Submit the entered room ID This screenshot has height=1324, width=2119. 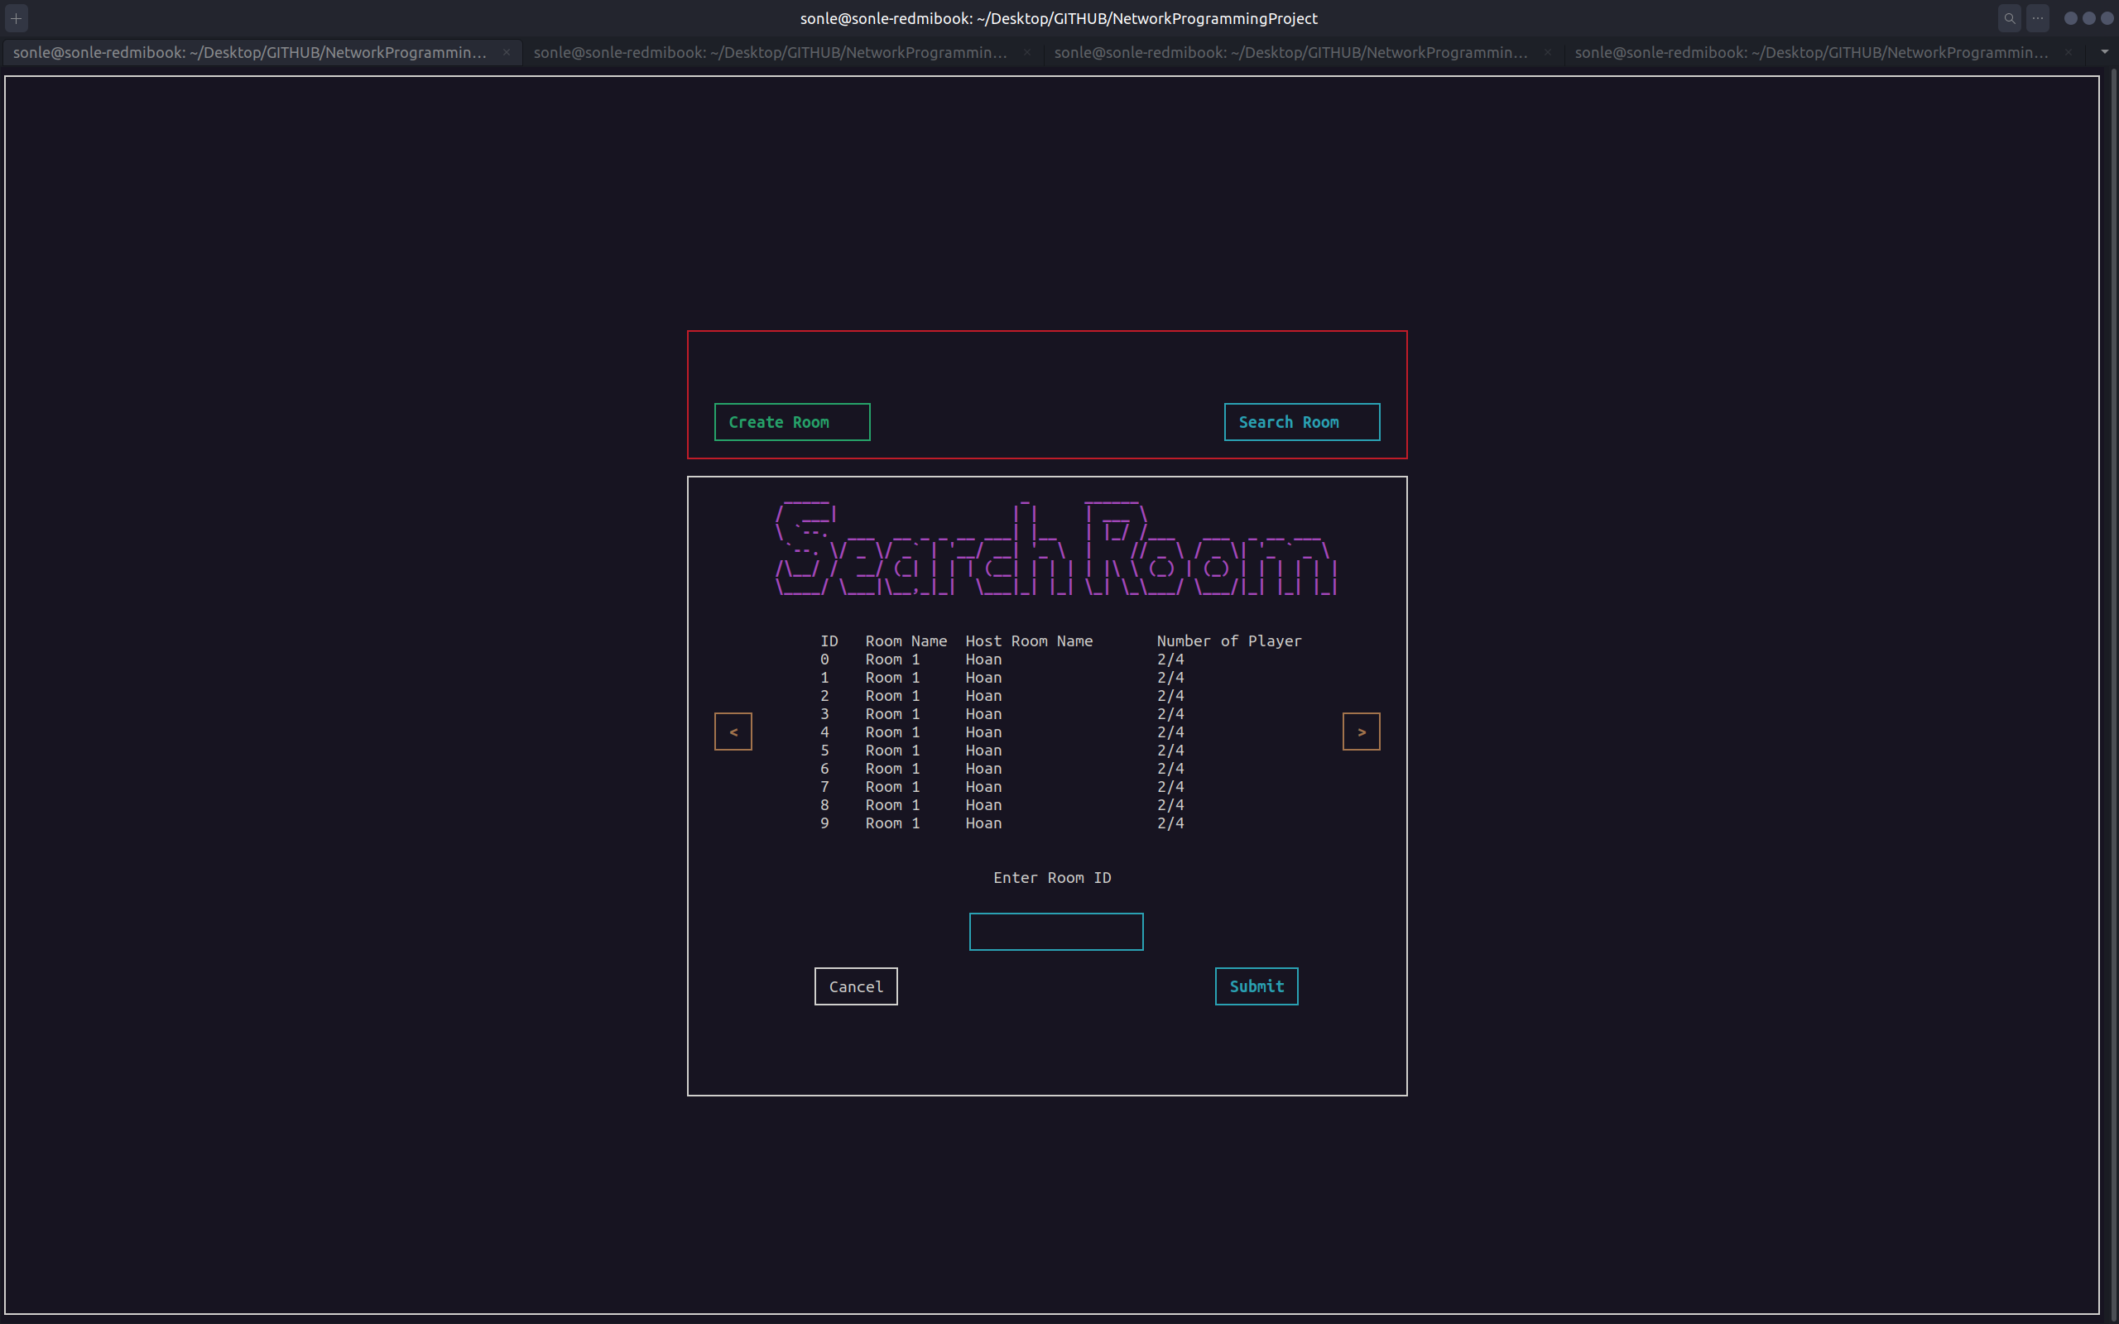pos(1257,987)
